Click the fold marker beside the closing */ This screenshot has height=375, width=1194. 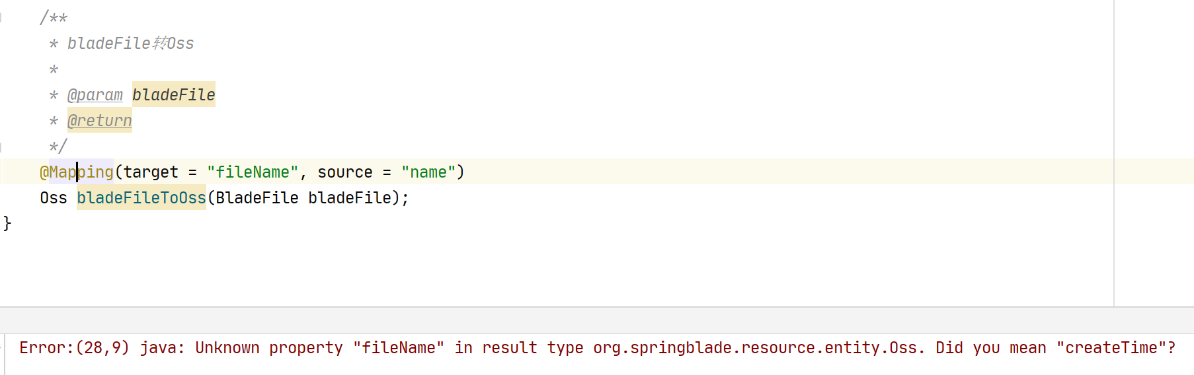[1, 147]
